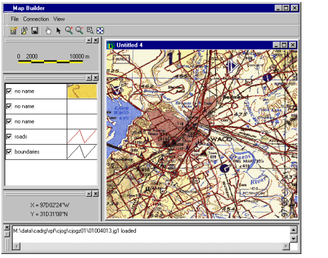Collapse the layer list panel arrow button
This screenshot has height=258, width=328.
89,77
